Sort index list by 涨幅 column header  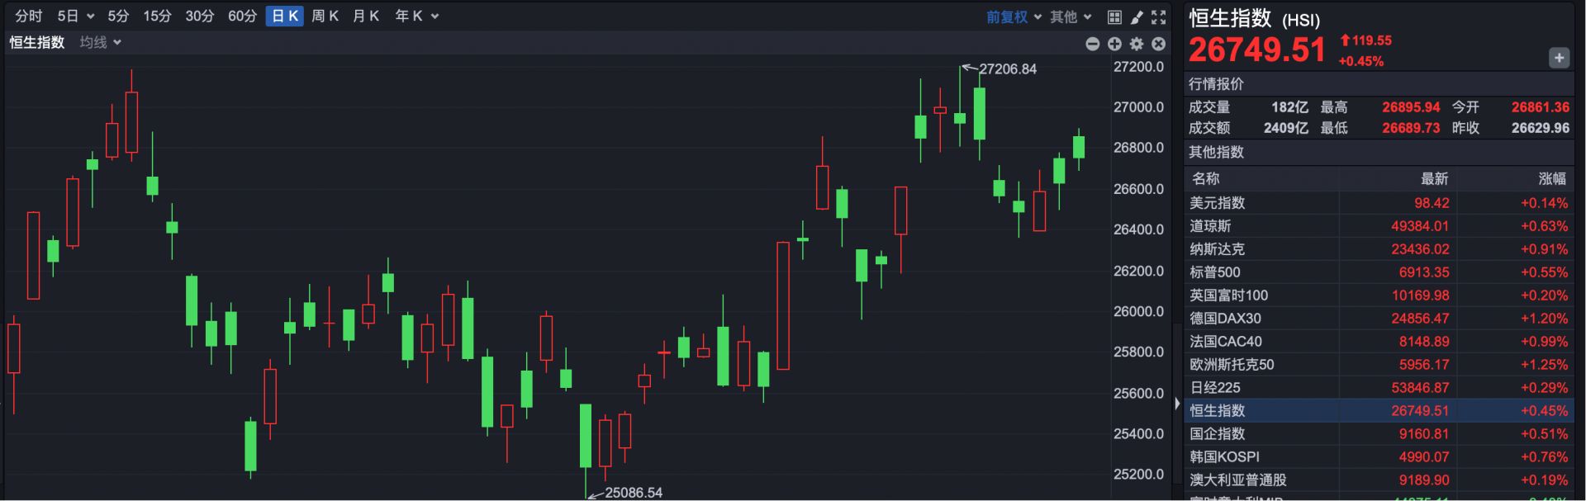coord(1551,179)
